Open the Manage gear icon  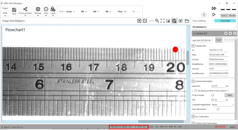pyautogui.click(x=38, y=9)
